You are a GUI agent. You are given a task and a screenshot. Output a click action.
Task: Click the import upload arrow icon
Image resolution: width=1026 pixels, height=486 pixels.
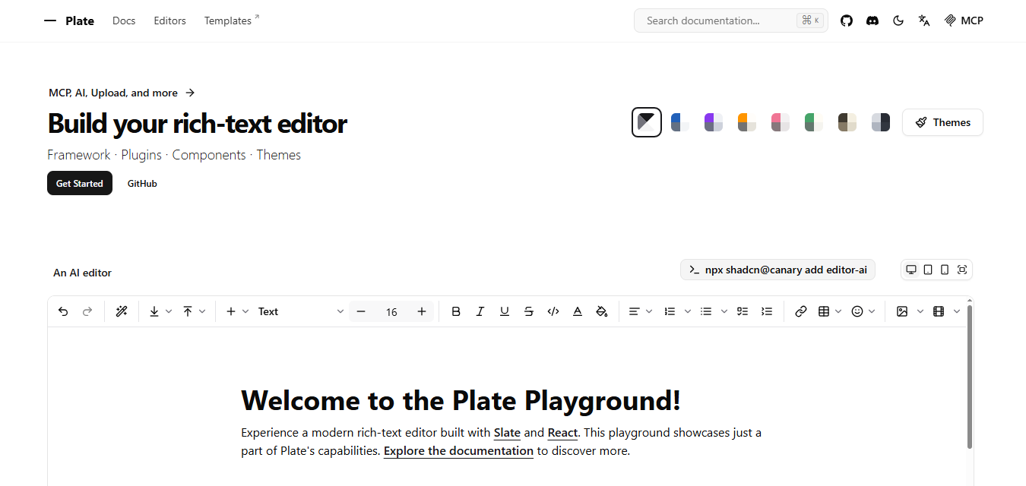point(188,311)
